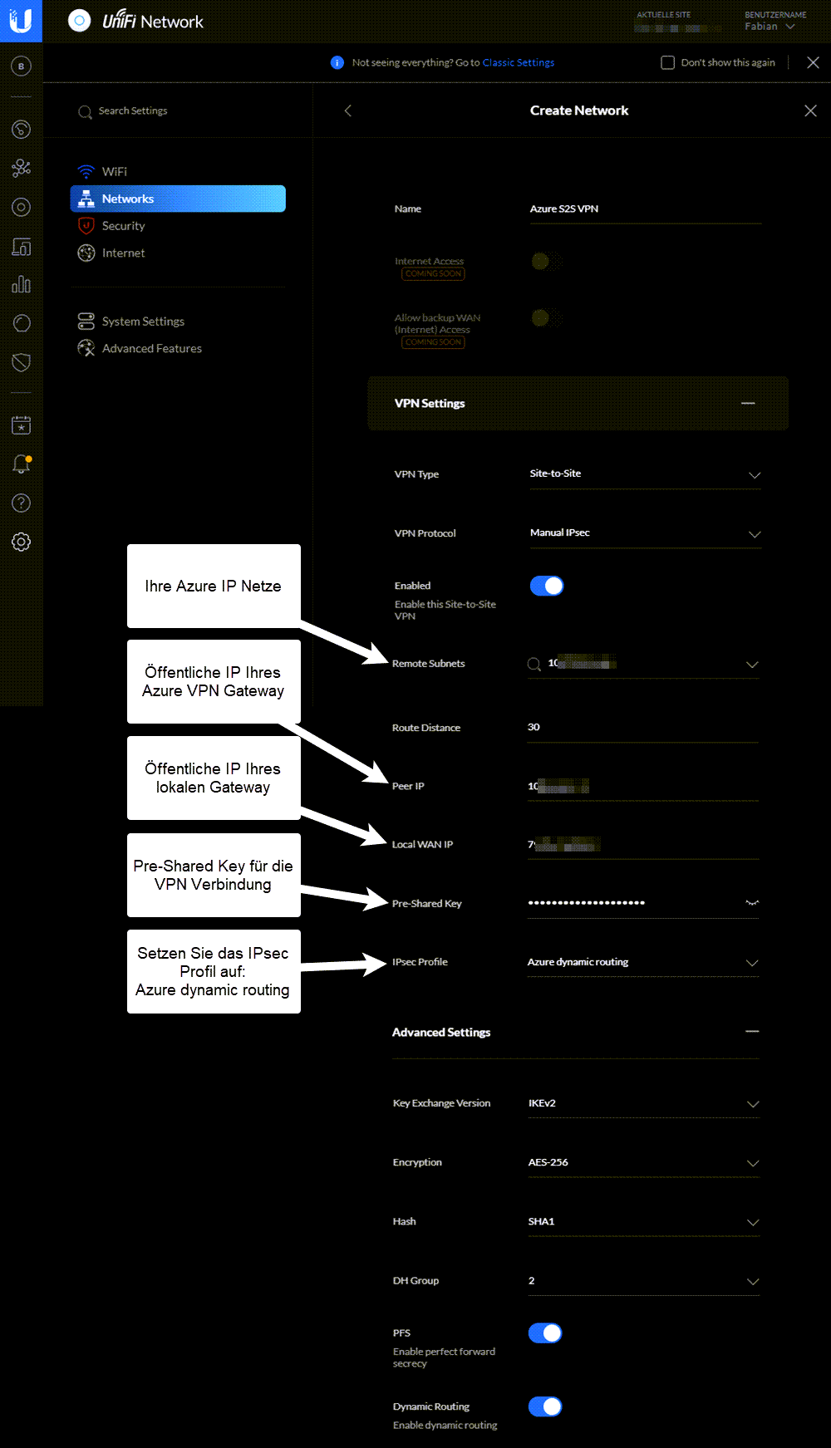Click the Local WAN IP field
The height and width of the screenshot is (1448, 831).
[643, 845]
